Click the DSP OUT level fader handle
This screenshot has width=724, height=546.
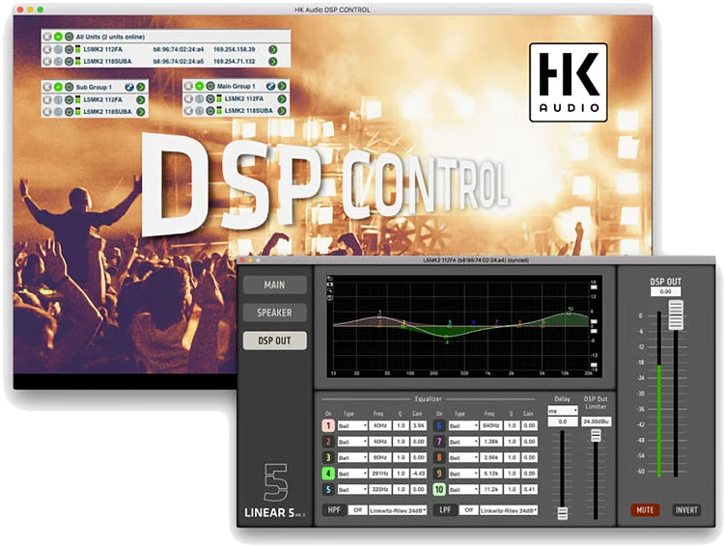676,314
